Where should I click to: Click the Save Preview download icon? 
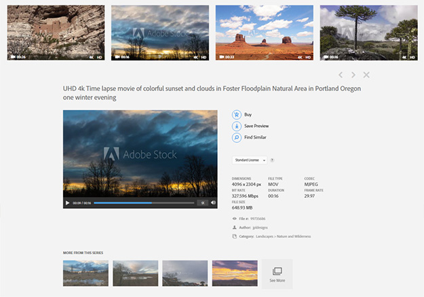tap(237, 126)
